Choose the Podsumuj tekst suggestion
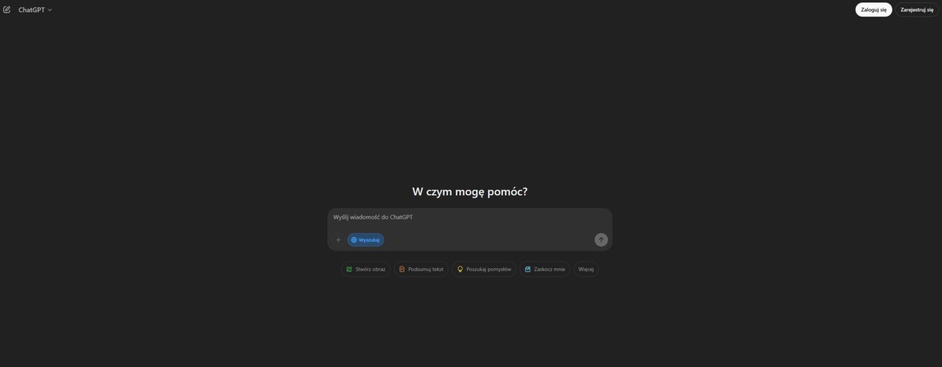The height and width of the screenshot is (367, 942). pos(421,269)
